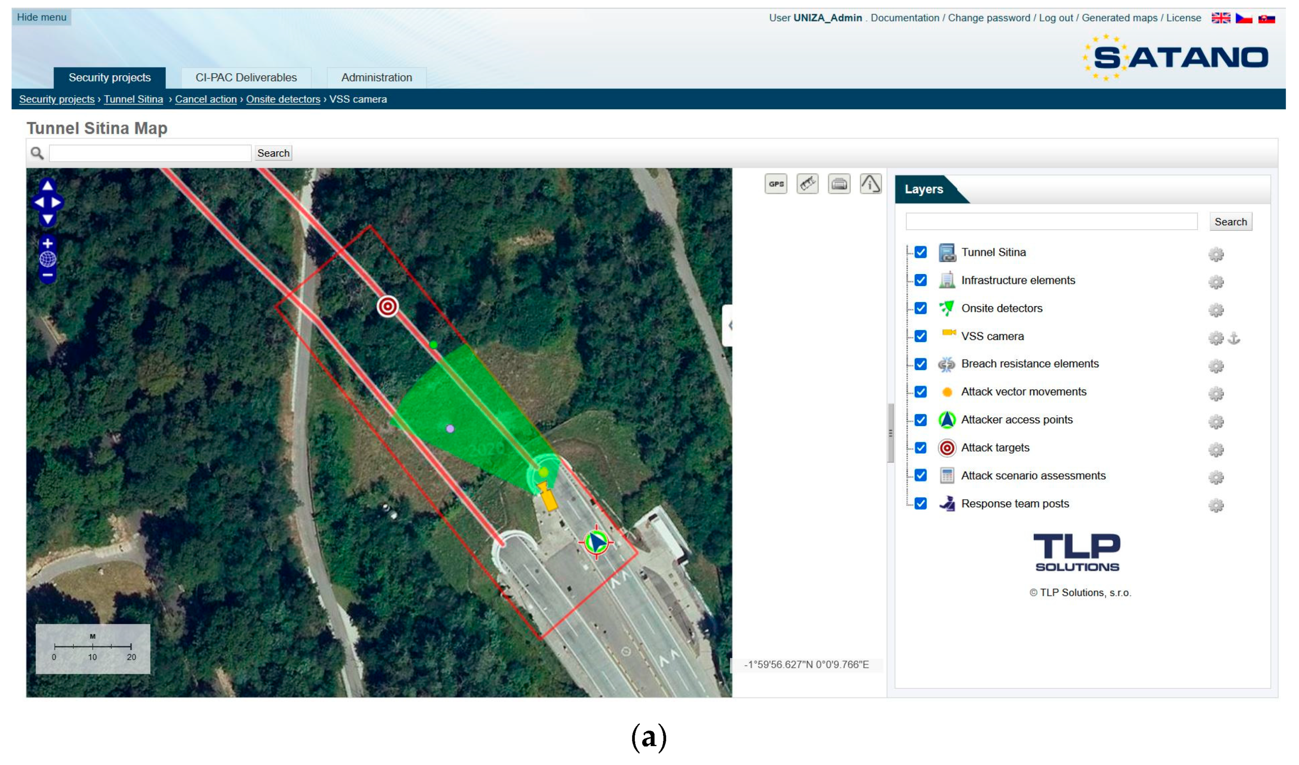The image size is (1299, 765).
Task: Pan the map up with arrow
Action: [48, 186]
